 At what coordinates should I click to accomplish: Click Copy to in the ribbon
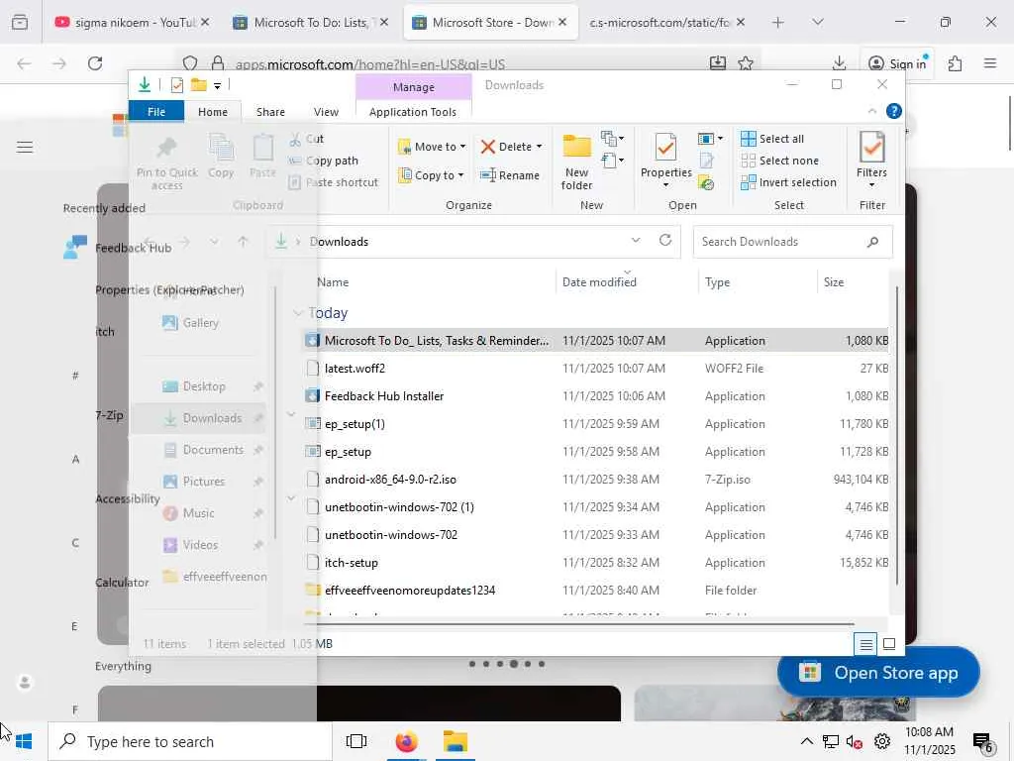(432, 175)
